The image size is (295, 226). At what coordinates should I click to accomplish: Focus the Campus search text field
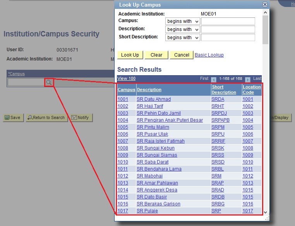pyautogui.click(x=228, y=21)
